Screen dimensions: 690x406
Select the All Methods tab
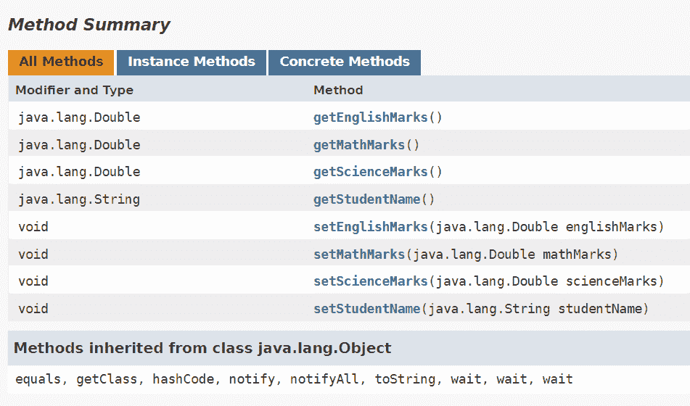(61, 62)
